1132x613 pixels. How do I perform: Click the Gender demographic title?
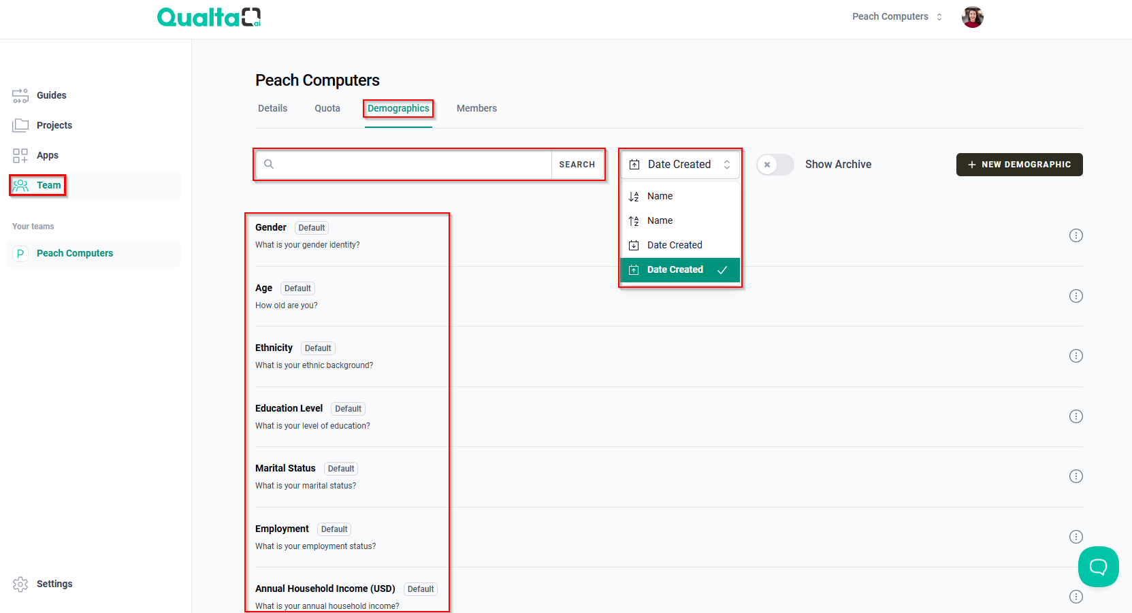point(271,227)
